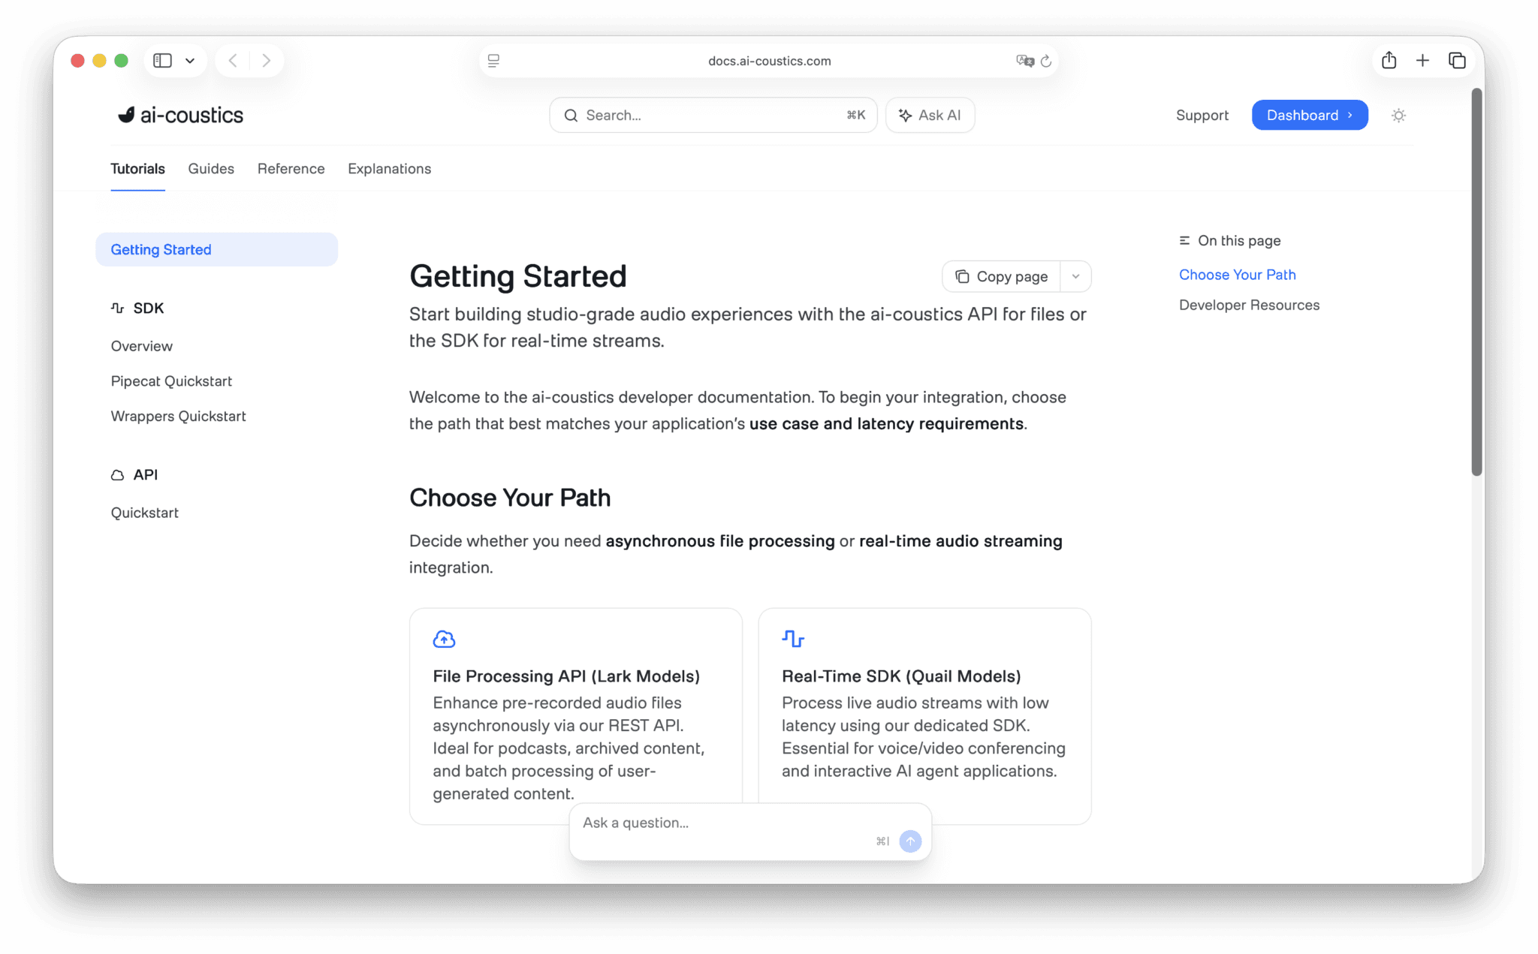Image resolution: width=1538 pixels, height=954 pixels.
Task: Open the Reference tab
Action: (291, 169)
